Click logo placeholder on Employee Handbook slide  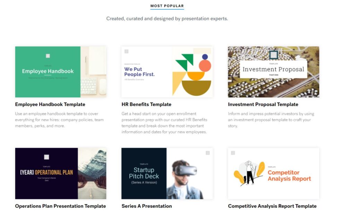click(x=48, y=56)
